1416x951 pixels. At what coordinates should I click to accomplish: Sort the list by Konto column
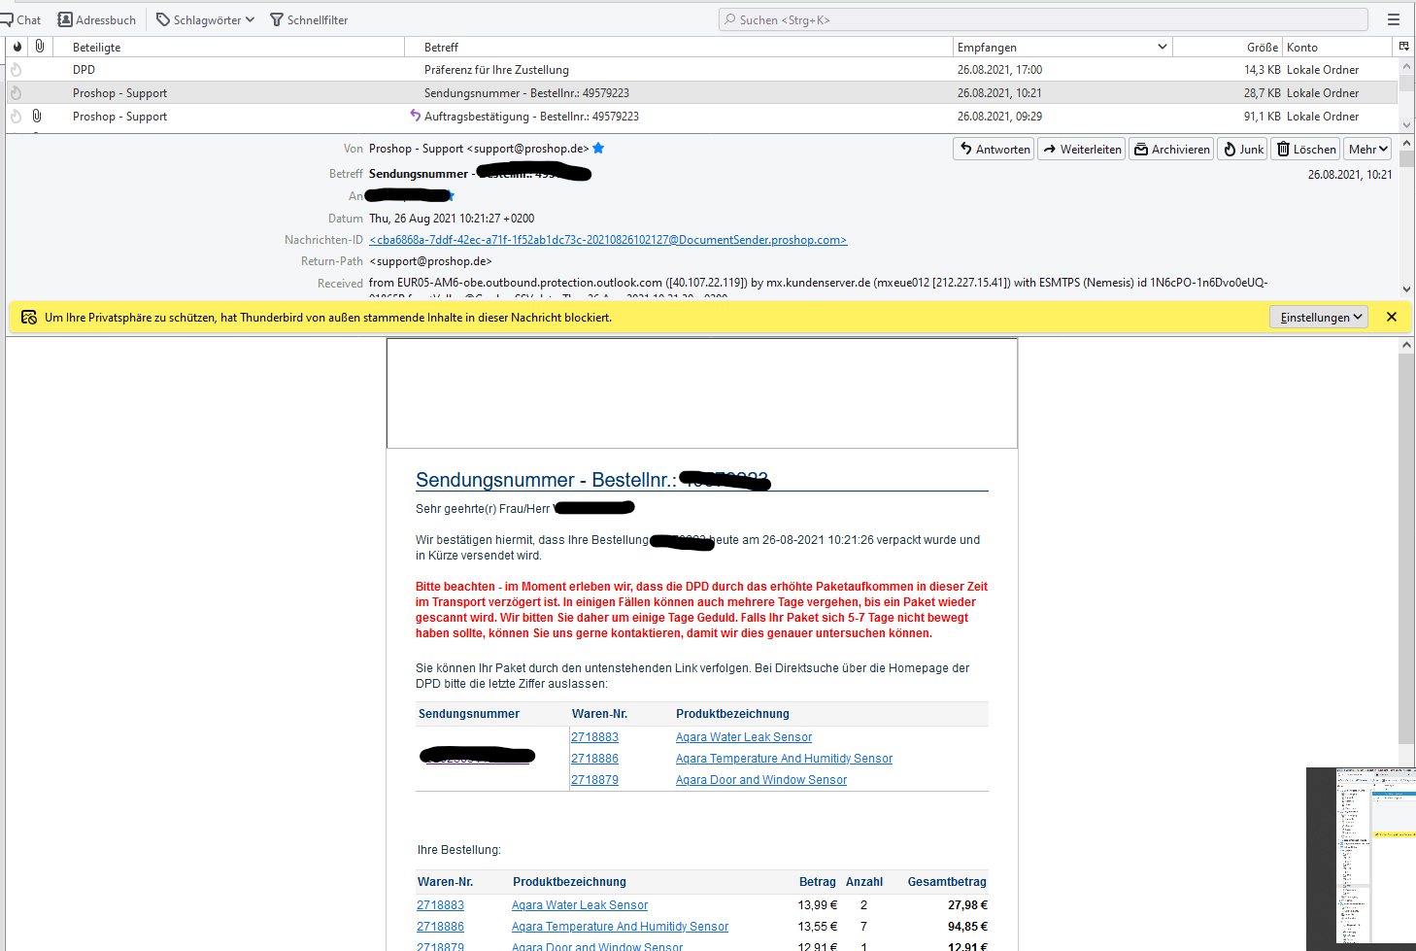1337,47
